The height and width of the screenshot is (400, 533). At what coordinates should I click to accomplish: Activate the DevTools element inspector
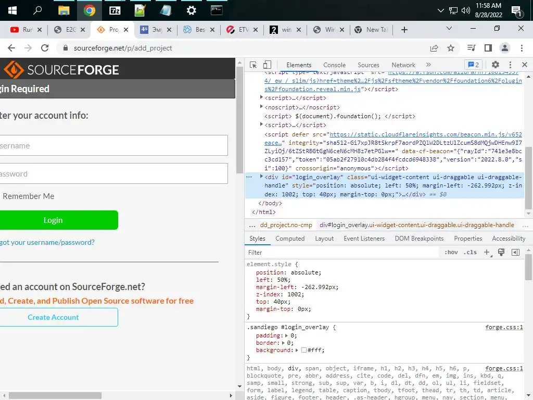(x=253, y=65)
